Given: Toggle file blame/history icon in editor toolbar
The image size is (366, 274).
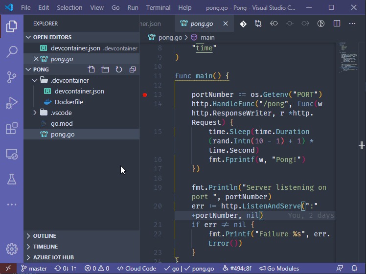Looking at the screenshot, I should coord(321,23).
